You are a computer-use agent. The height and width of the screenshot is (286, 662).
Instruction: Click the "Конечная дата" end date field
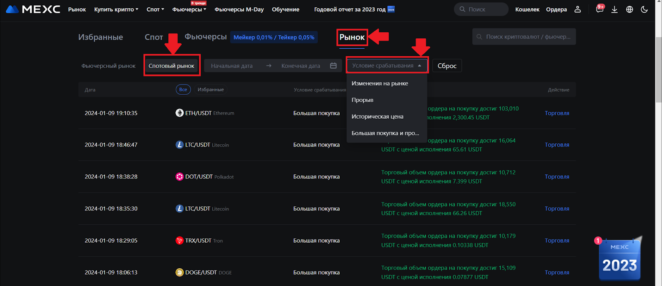301,66
